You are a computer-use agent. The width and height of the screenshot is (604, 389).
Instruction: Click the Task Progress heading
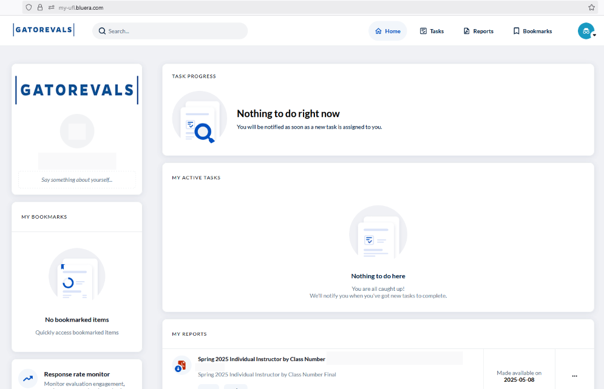[x=194, y=76]
